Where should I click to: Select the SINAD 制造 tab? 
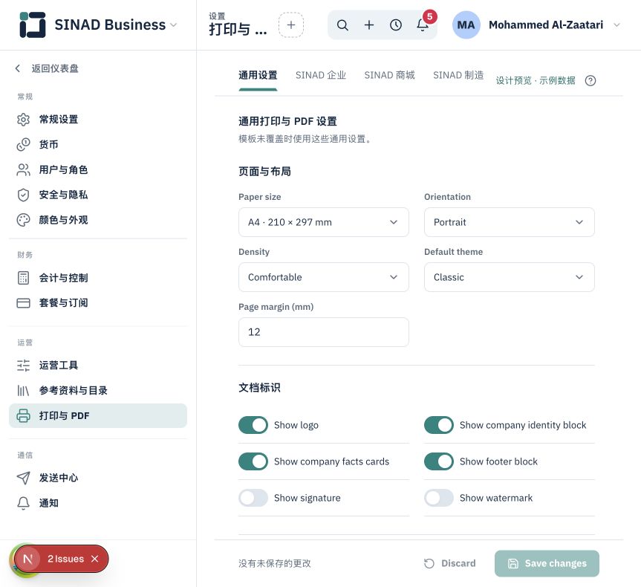(x=458, y=75)
